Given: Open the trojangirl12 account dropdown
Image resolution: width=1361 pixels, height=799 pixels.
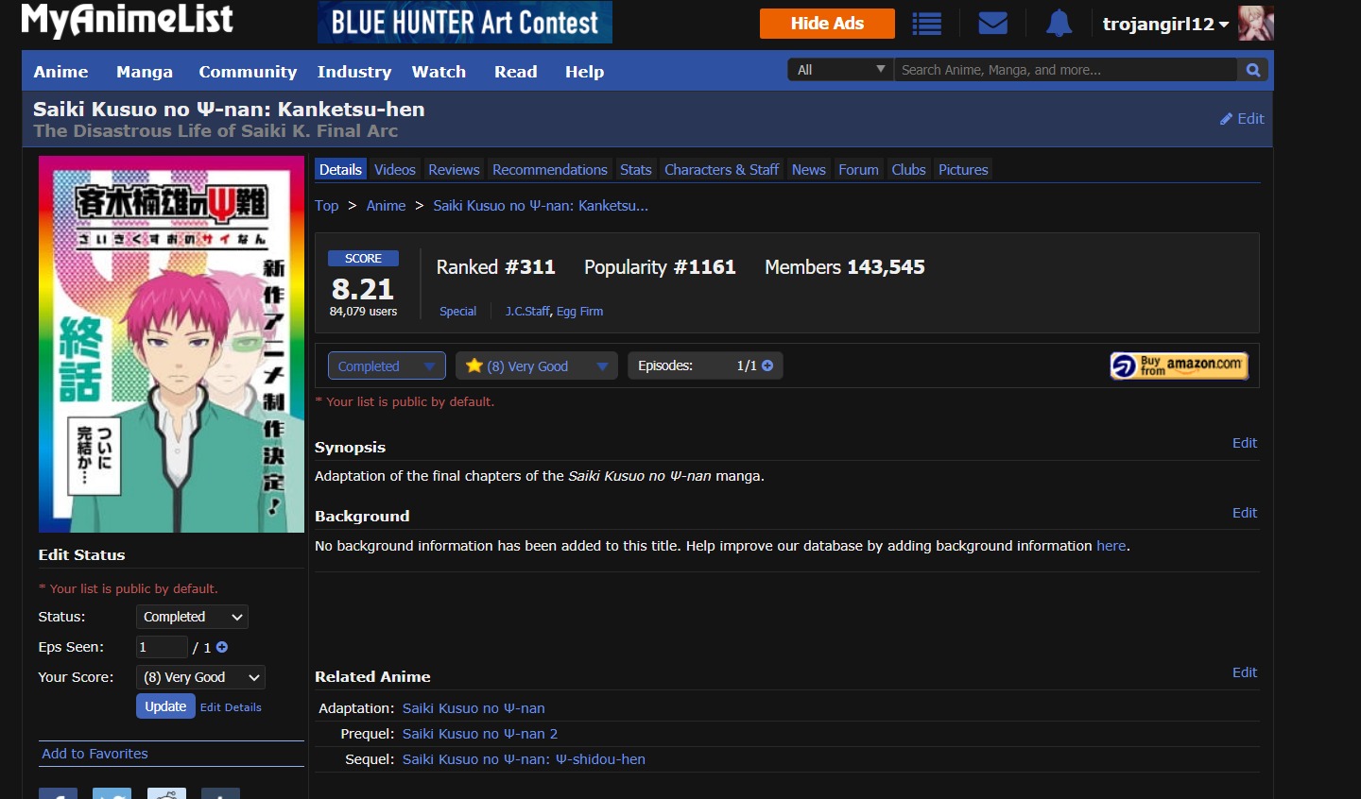Looking at the screenshot, I should 1165,24.
